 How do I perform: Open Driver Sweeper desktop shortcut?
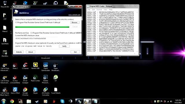point(25,79)
